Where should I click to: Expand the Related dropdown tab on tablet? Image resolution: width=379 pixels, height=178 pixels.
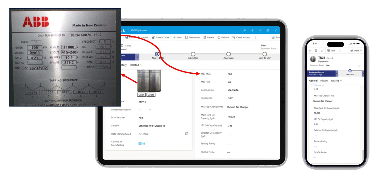click(136, 65)
